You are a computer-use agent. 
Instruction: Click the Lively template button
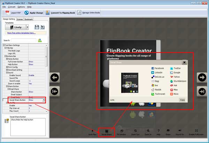click(x=15, y=27)
